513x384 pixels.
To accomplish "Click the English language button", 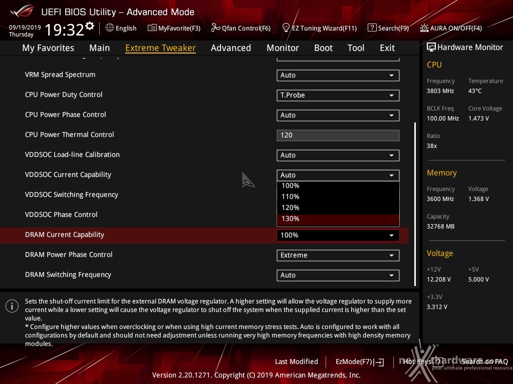I will coord(126,28).
